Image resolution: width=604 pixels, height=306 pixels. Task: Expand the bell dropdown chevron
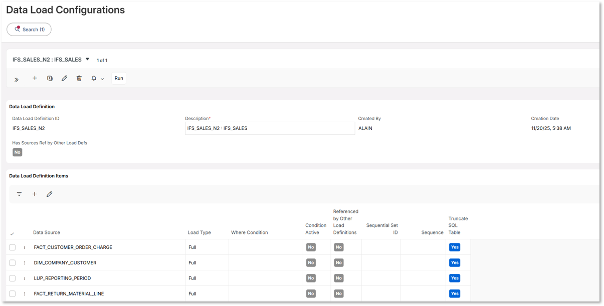102,79
